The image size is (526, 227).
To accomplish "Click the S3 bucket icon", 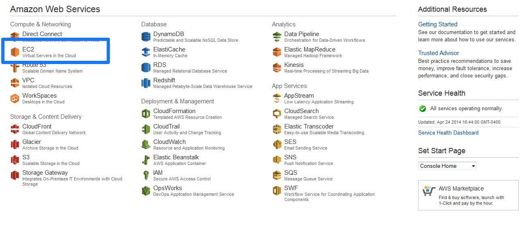I will pyautogui.click(x=15, y=160).
